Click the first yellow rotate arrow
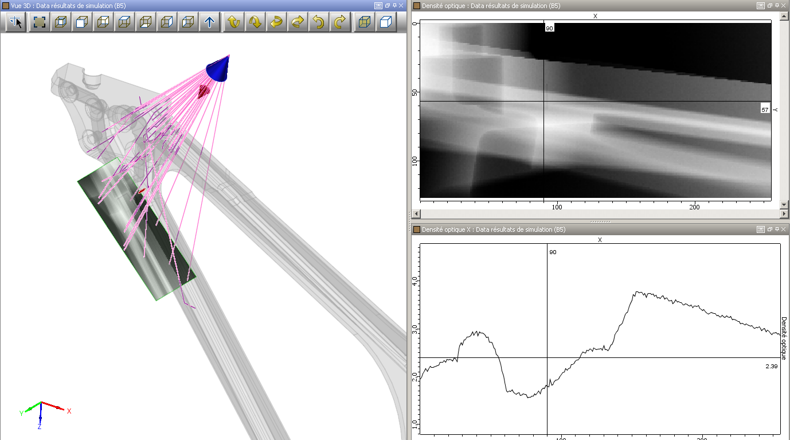 (233, 22)
